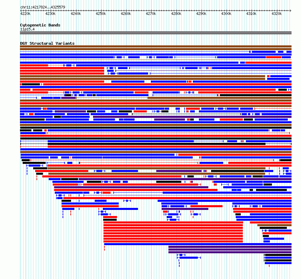
Task: Select the 4260k ruler mark
Action: click(x=126, y=14)
